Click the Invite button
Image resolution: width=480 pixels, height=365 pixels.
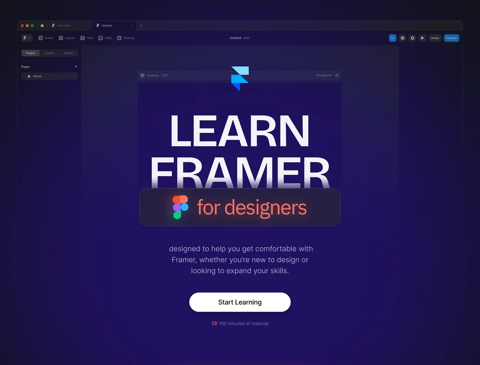(435, 38)
